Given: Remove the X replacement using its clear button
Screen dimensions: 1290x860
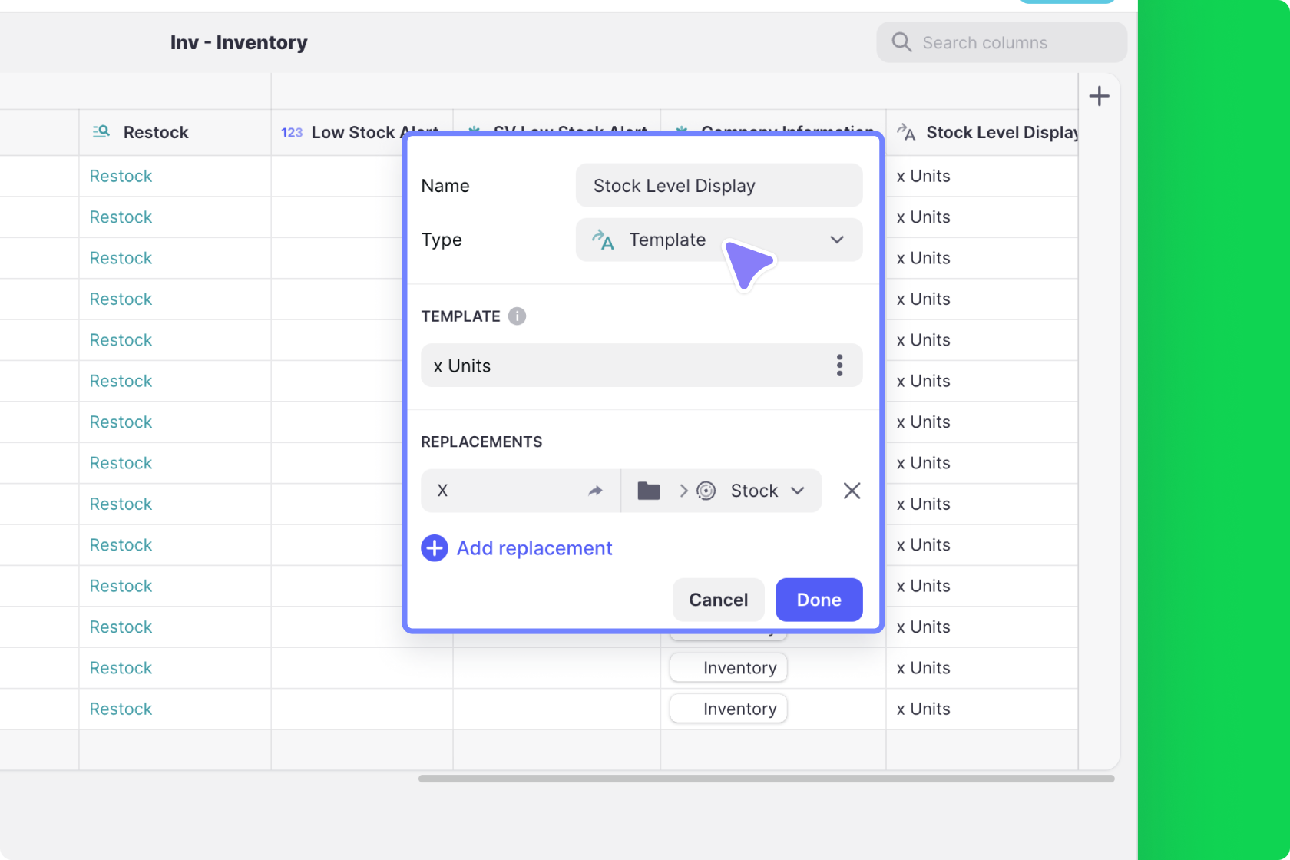Looking at the screenshot, I should coord(852,491).
